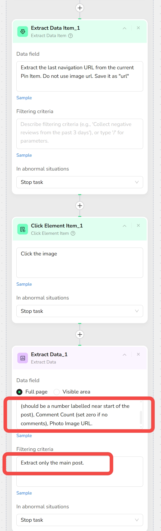Select the Visible area radio button
The height and width of the screenshot is (531, 161).
(x=57, y=392)
